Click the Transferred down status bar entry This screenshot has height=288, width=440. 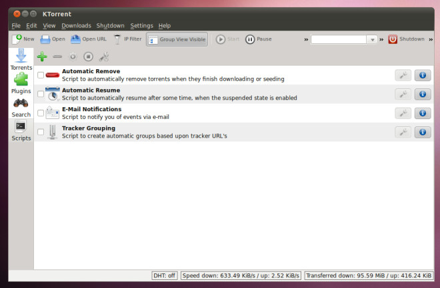[369, 275]
